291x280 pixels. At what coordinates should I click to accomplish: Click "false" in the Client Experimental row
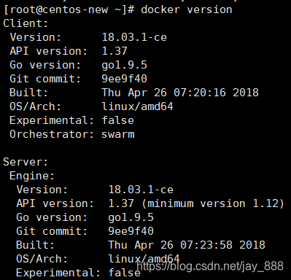[118, 120]
